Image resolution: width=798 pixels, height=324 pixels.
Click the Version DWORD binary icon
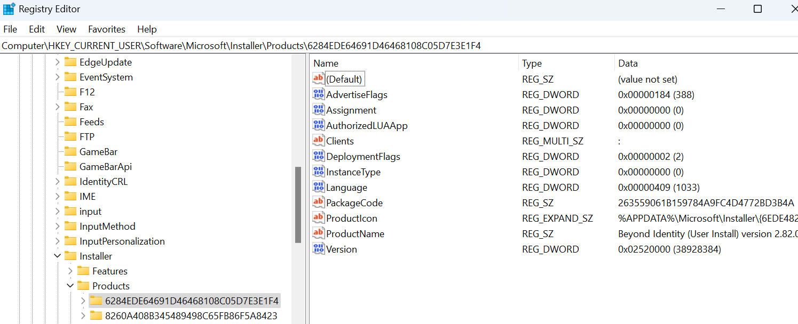coord(318,249)
